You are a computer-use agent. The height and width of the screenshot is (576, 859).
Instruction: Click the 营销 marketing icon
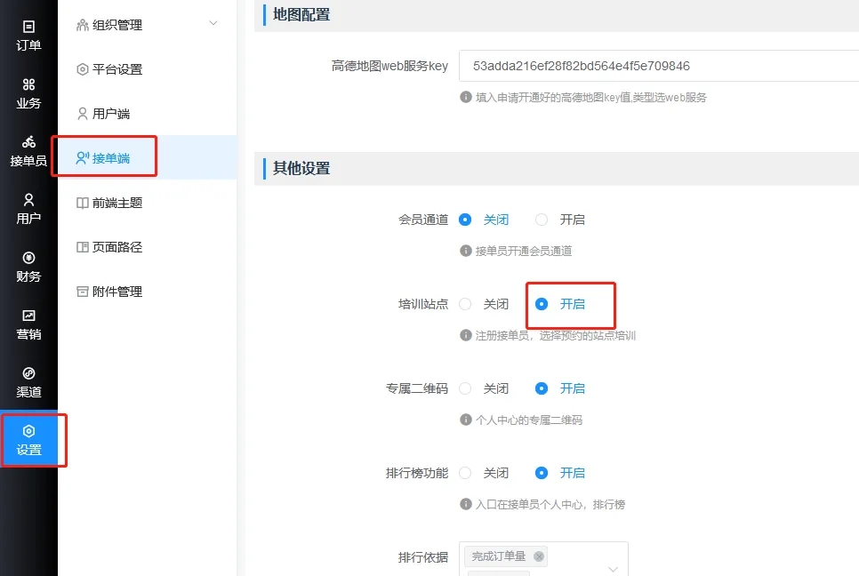click(28, 316)
